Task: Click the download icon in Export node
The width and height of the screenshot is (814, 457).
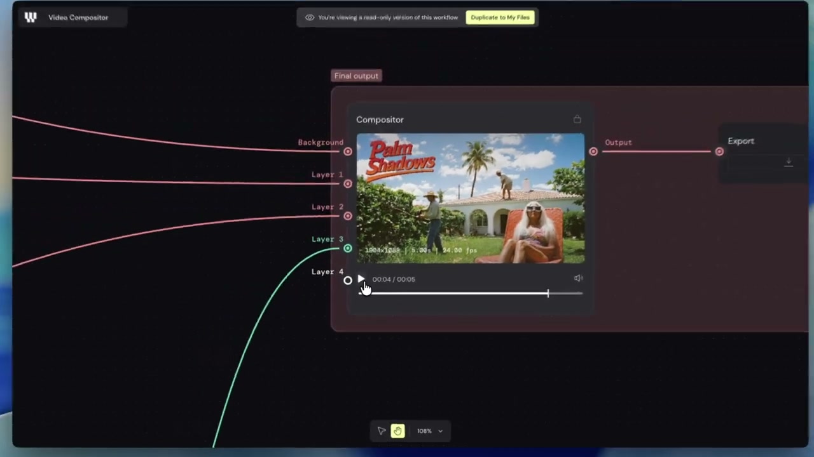Action: coord(789,162)
